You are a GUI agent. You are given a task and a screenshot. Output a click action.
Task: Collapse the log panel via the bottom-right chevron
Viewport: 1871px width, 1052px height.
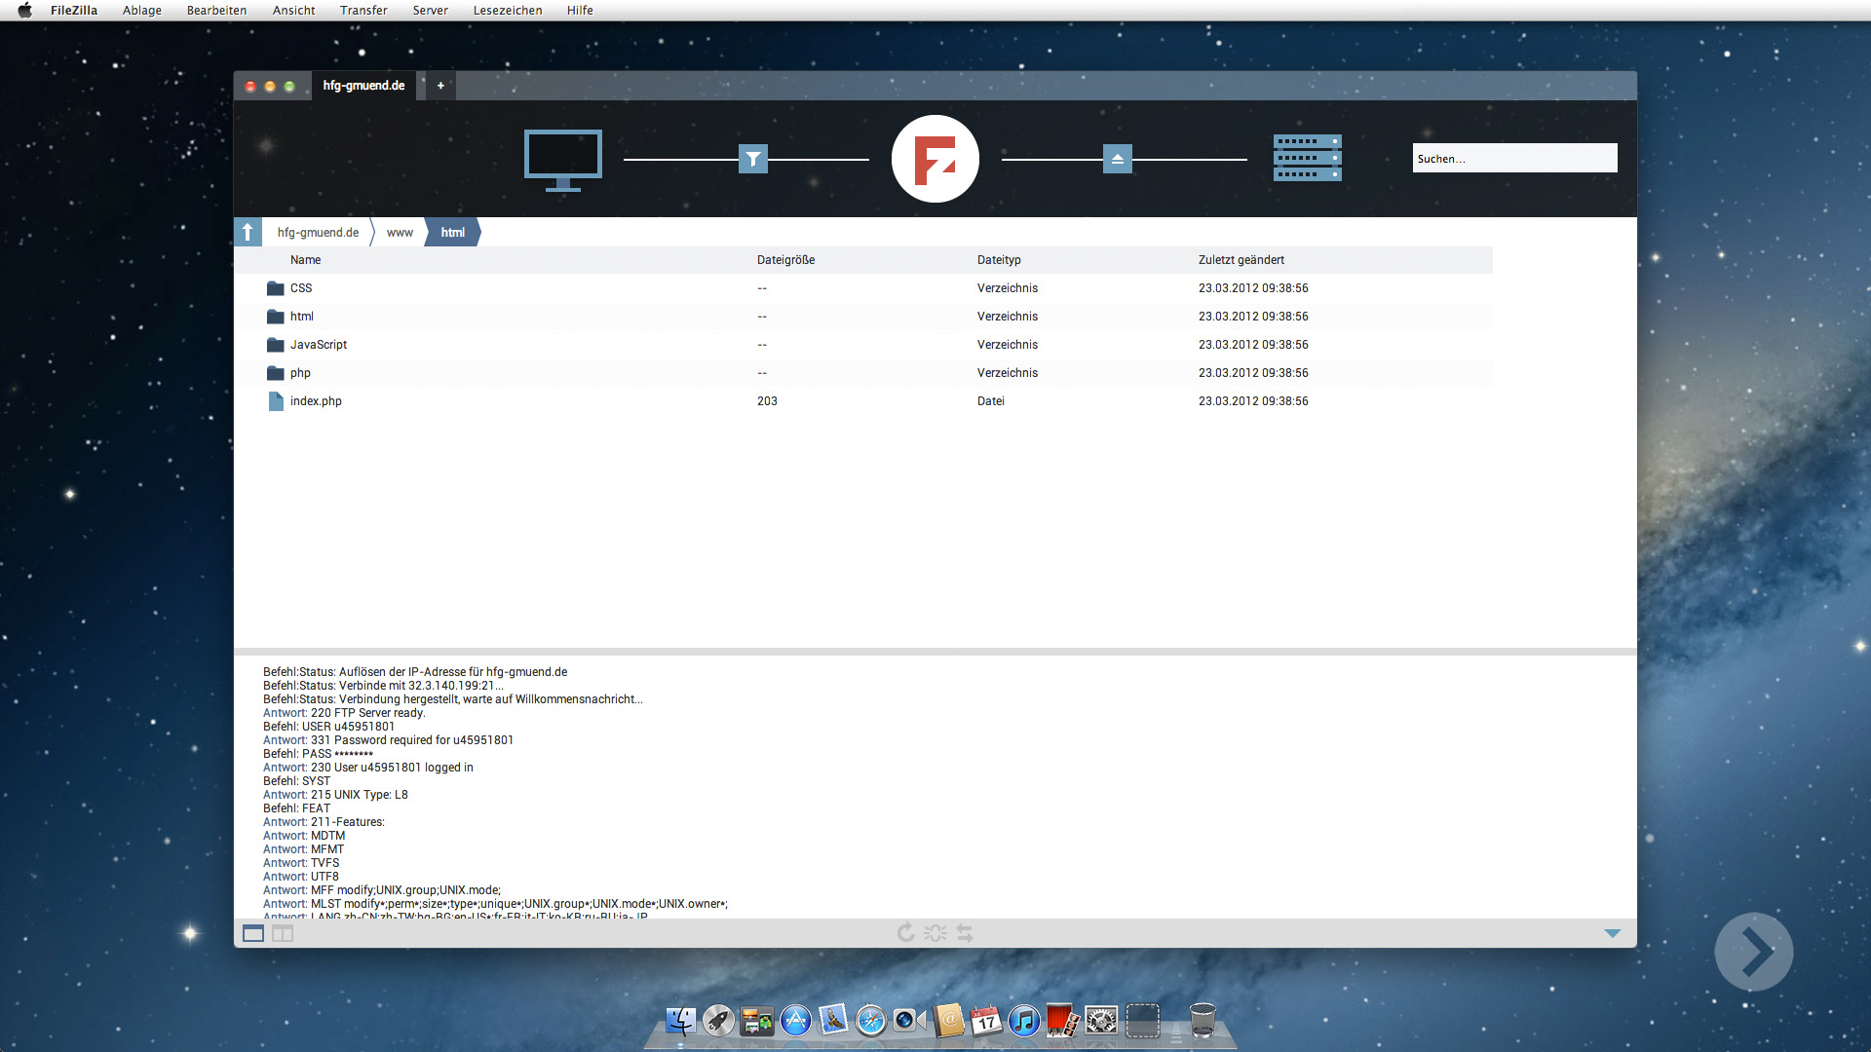point(1613,932)
